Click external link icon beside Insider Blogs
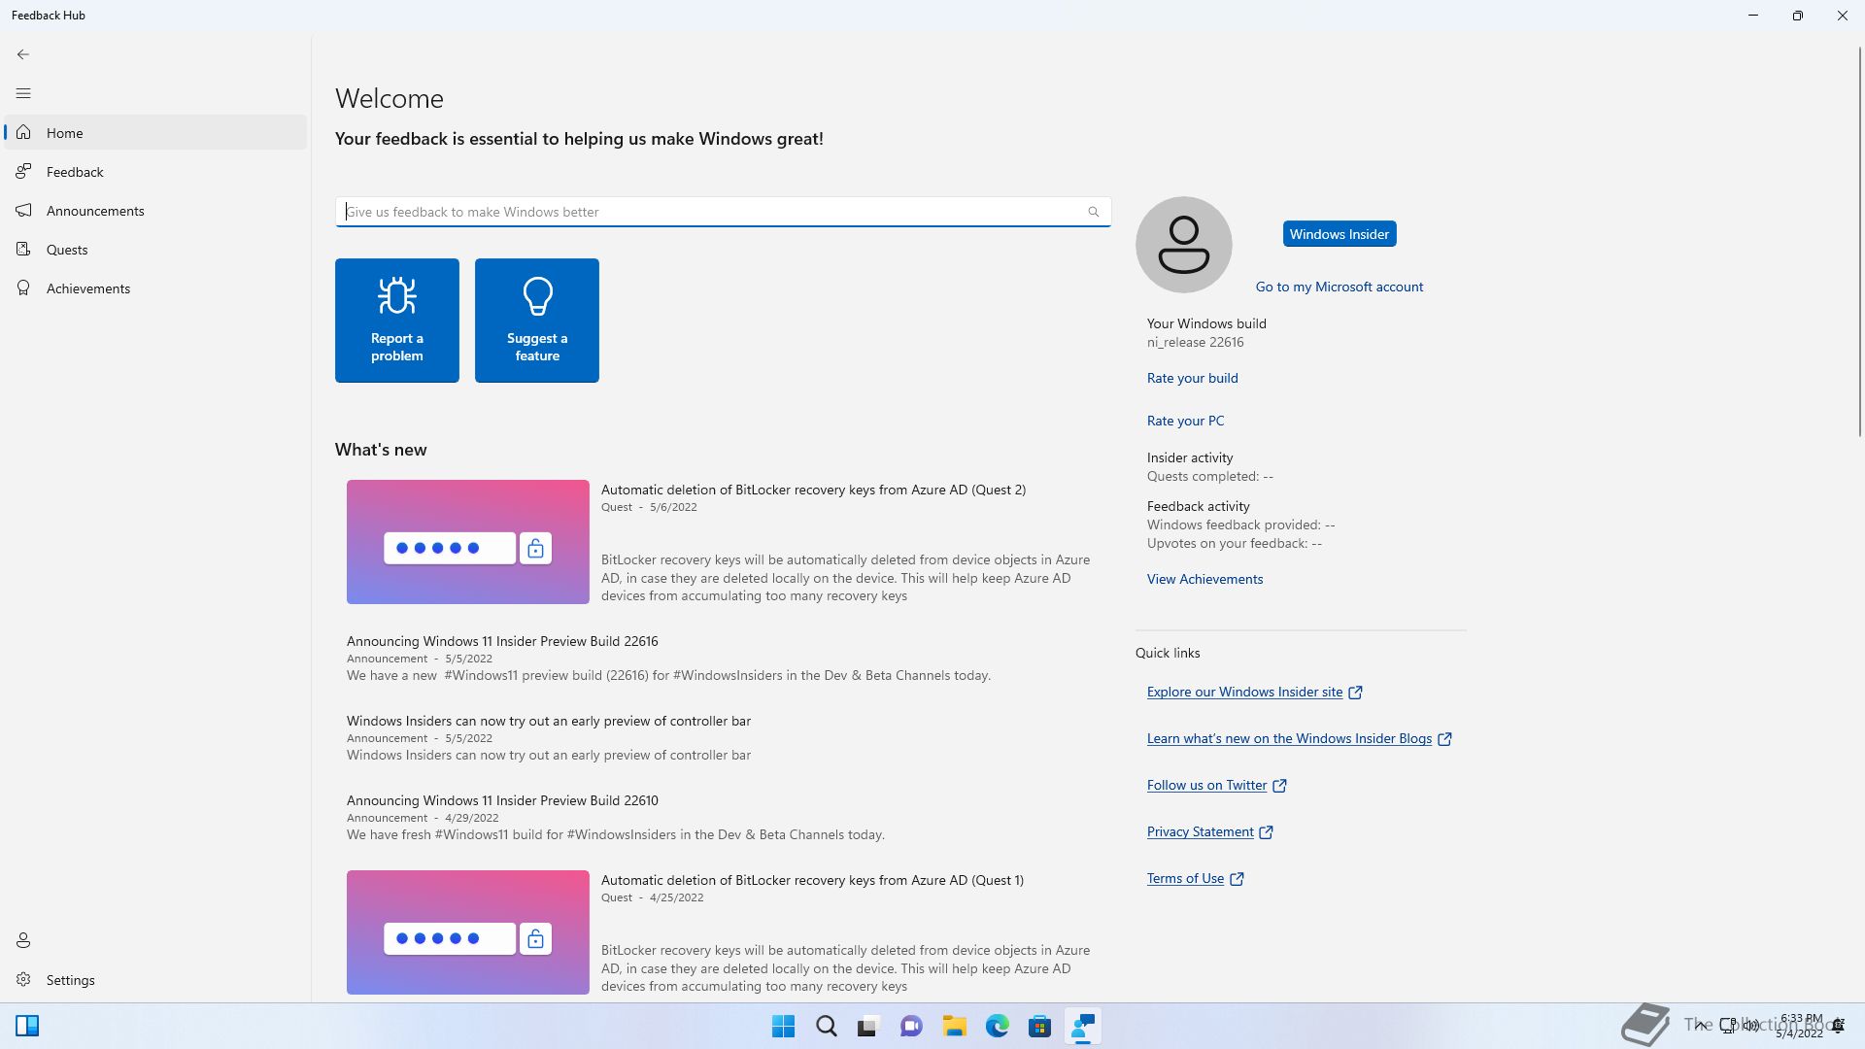The height and width of the screenshot is (1049, 1865). pyautogui.click(x=1445, y=739)
